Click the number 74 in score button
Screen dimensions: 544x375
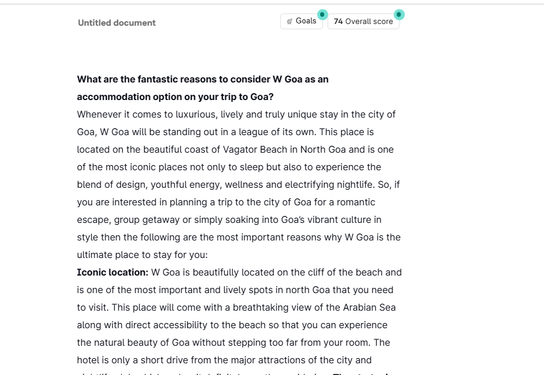point(338,22)
